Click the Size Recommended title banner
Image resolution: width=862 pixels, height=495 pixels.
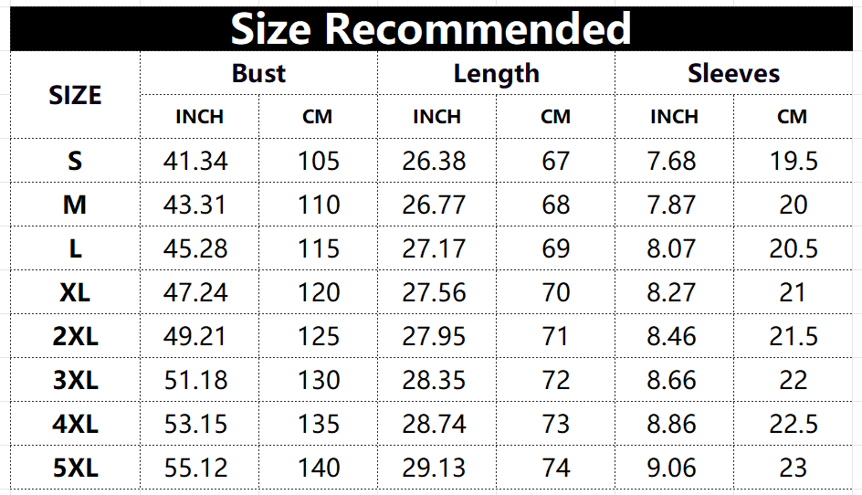tap(431, 27)
